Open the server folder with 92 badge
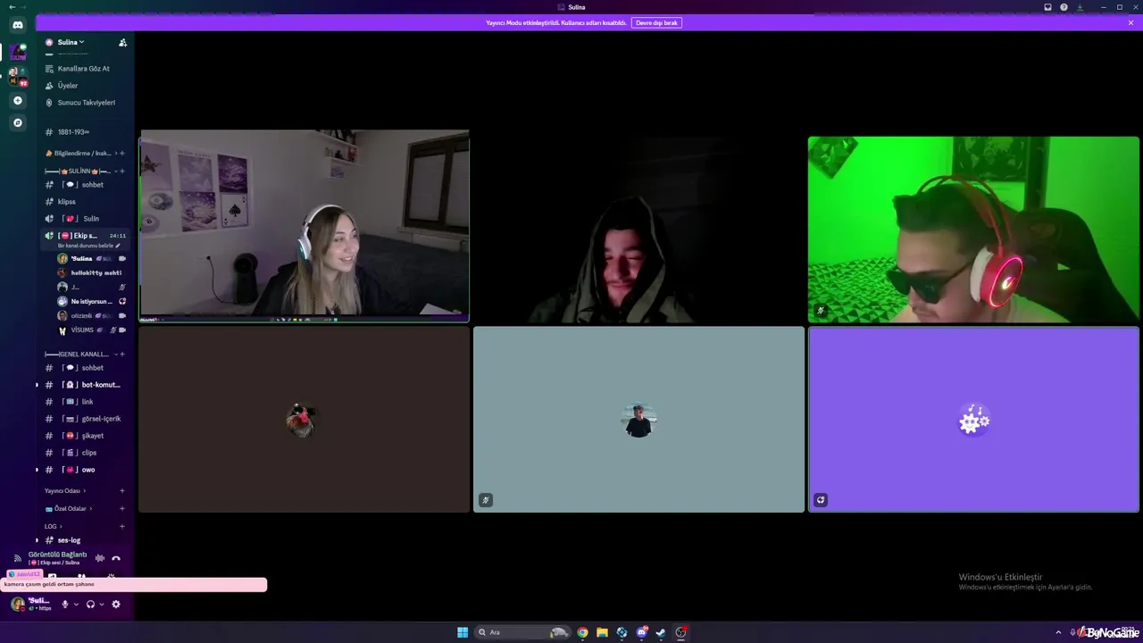Screen dimensions: 1143x643 (x=18, y=77)
